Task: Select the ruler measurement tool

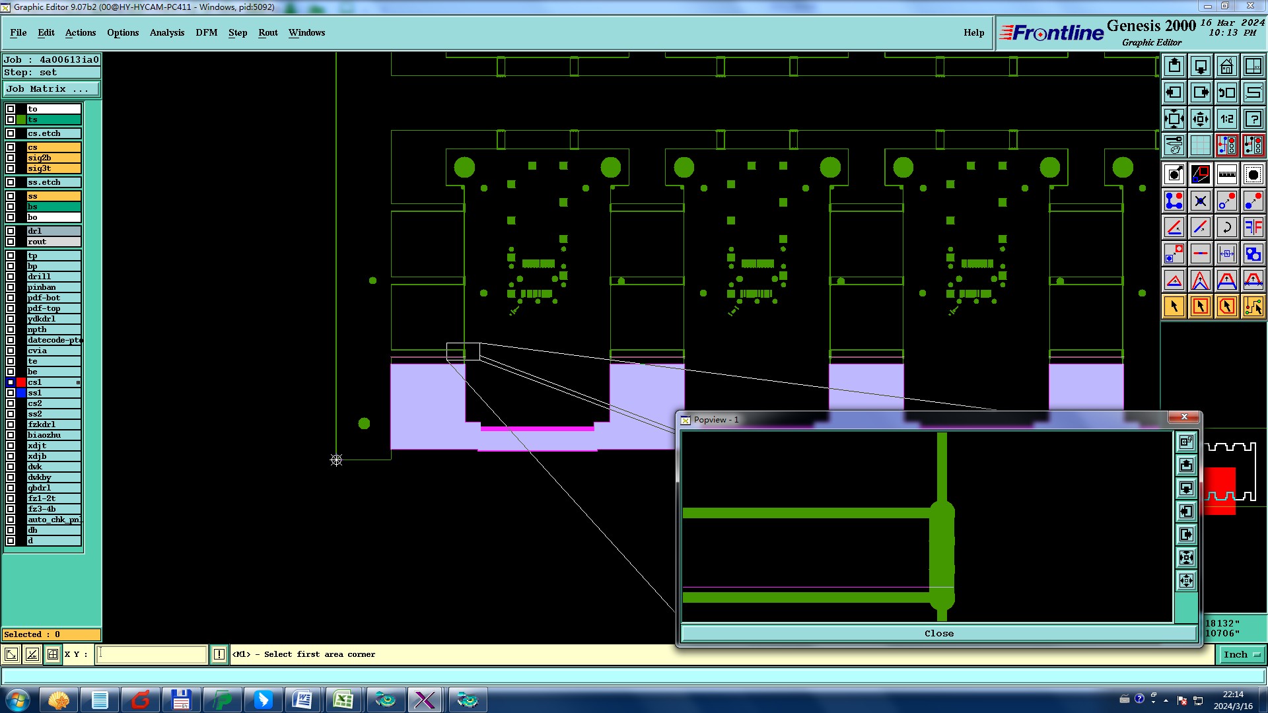Action: point(1226,174)
